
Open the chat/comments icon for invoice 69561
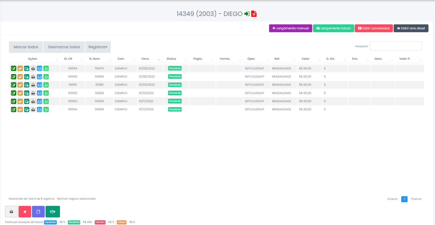coord(26,85)
